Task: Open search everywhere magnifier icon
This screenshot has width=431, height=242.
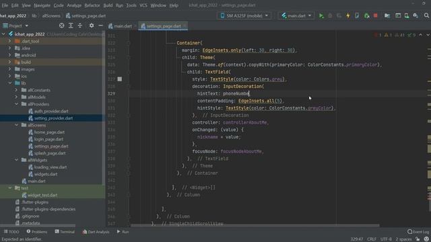Action: click(x=426, y=15)
